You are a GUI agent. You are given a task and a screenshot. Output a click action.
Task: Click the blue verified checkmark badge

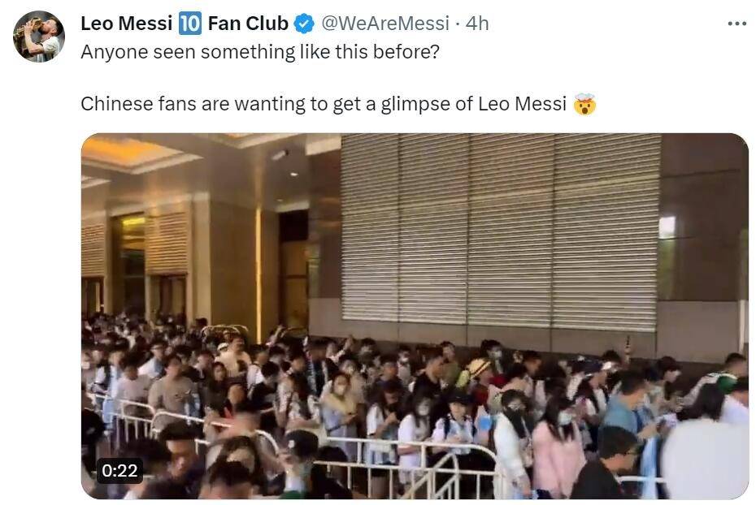coord(304,24)
